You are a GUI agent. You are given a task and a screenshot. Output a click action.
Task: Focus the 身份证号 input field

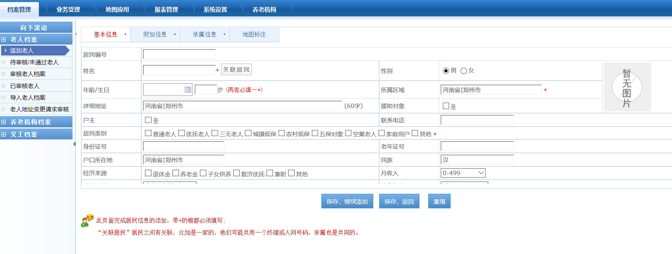point(183,147)
